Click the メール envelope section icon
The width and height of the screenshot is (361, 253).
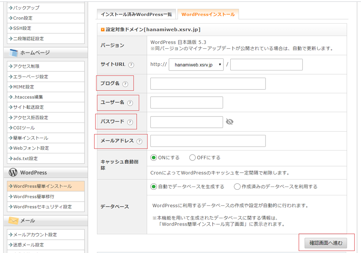13,220
